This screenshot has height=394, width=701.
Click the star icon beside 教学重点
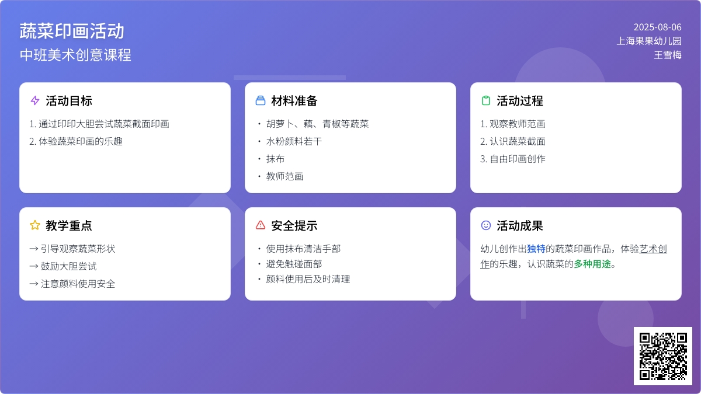click(35, 225)
